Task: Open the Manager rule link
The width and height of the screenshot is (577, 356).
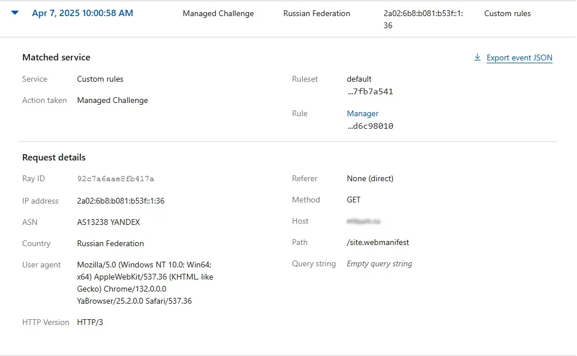Action: tap(362, 114)
